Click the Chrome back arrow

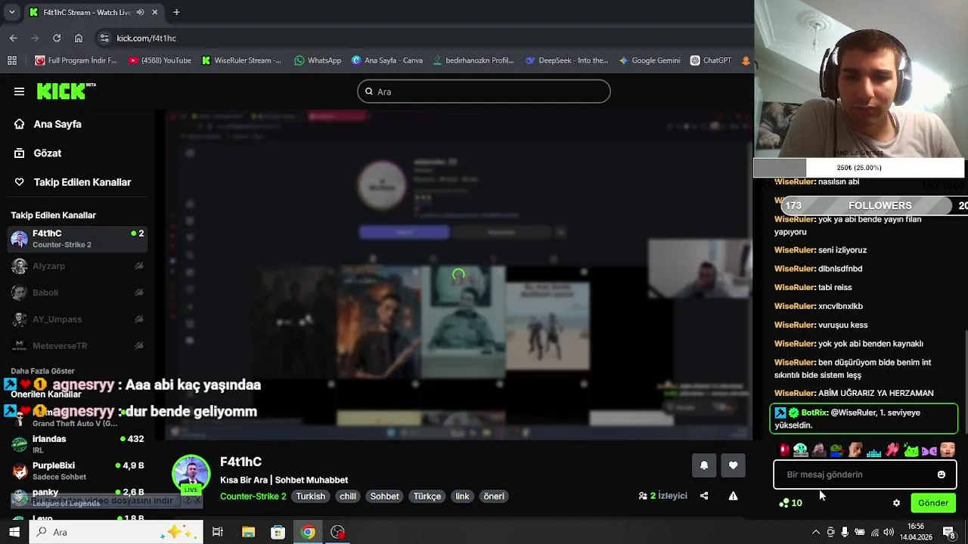[x=14, y=38]
